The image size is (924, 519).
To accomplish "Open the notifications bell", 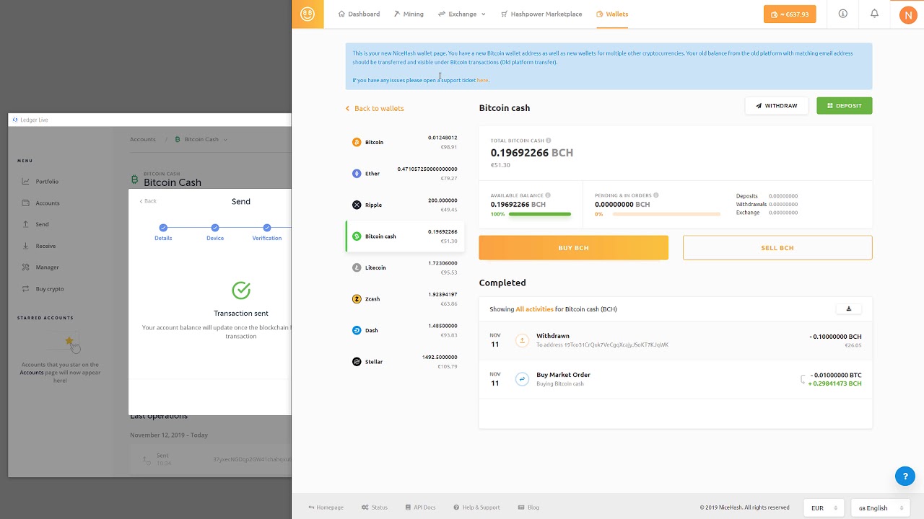I will [x=874, y=14].
